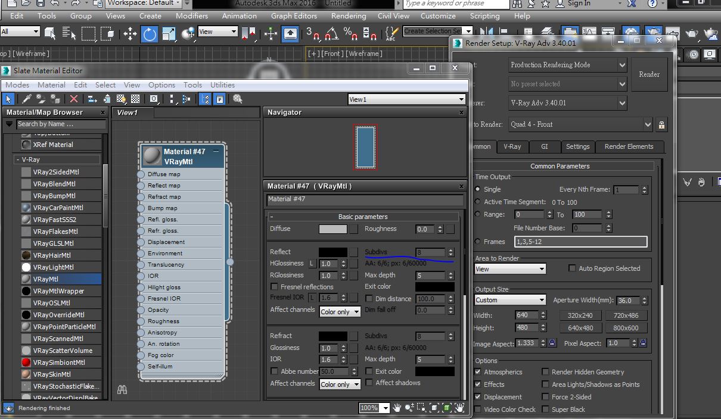Screen dimensions: 721x419
Task: Enable the Affect shadows checkbox
Action: tap(369, 383)
